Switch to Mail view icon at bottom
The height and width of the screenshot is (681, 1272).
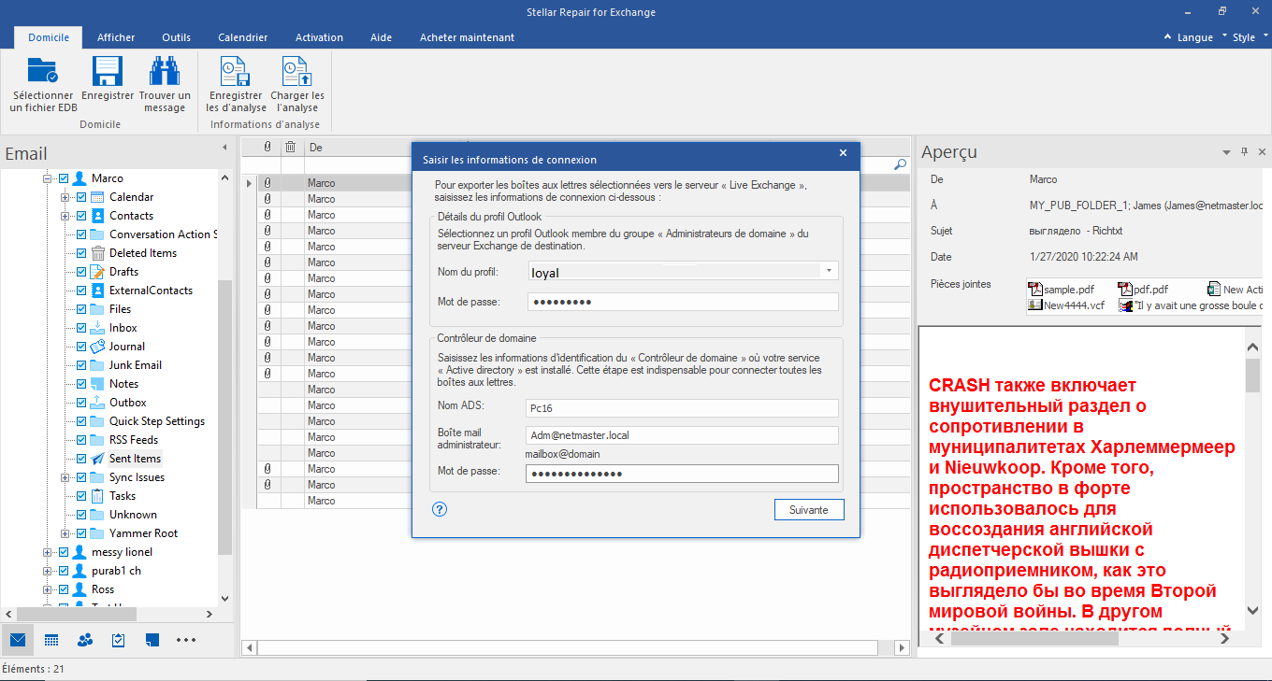(17, 640)
